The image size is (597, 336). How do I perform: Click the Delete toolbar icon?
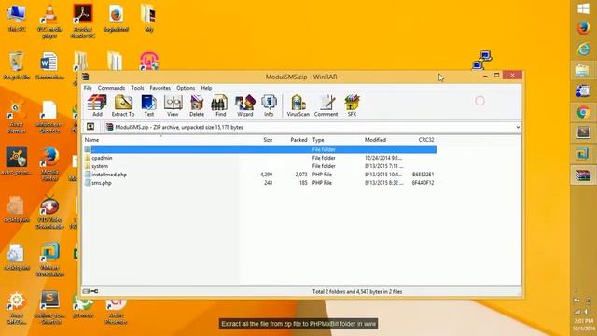[197, 105]
